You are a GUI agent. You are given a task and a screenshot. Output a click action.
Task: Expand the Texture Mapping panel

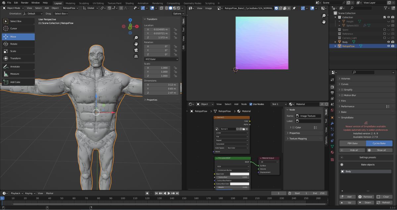[x=298, y=139]
